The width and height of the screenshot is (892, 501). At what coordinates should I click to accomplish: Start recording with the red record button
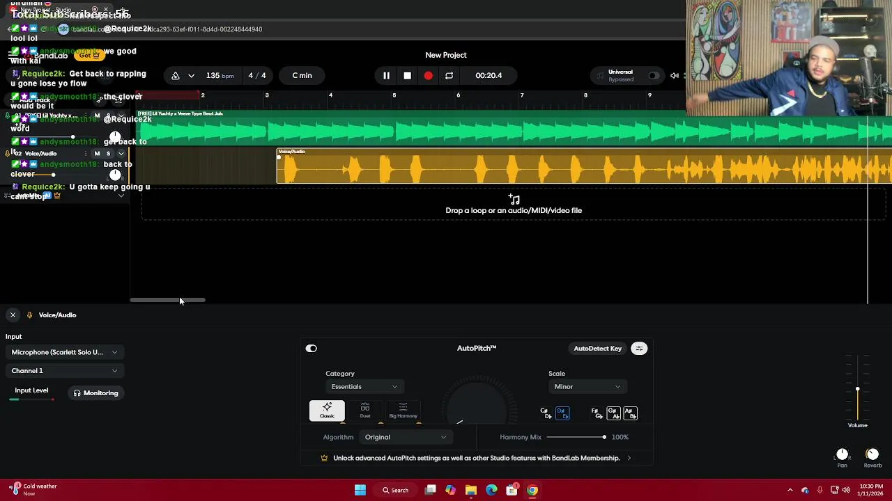click(428, 75)
